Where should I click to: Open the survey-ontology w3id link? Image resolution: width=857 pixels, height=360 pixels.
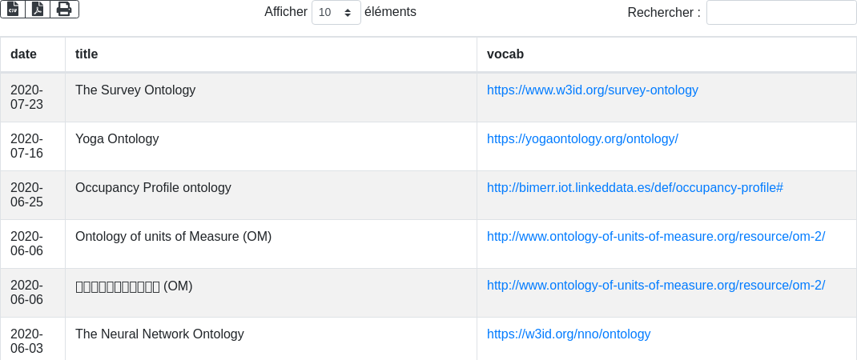(593, 90)
